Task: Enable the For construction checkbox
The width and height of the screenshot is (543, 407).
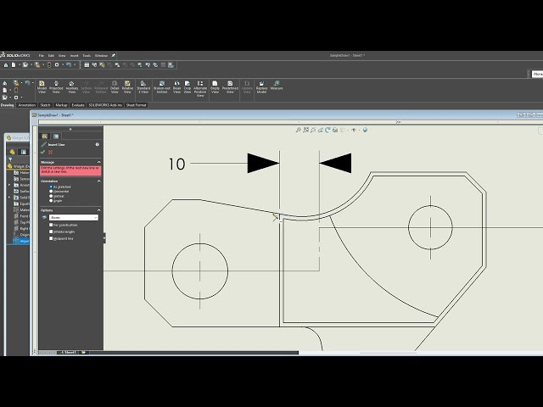Action: (51, 225)
